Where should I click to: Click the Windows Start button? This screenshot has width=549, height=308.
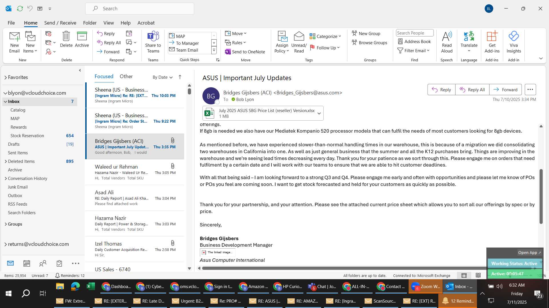(x=8, y=293)
